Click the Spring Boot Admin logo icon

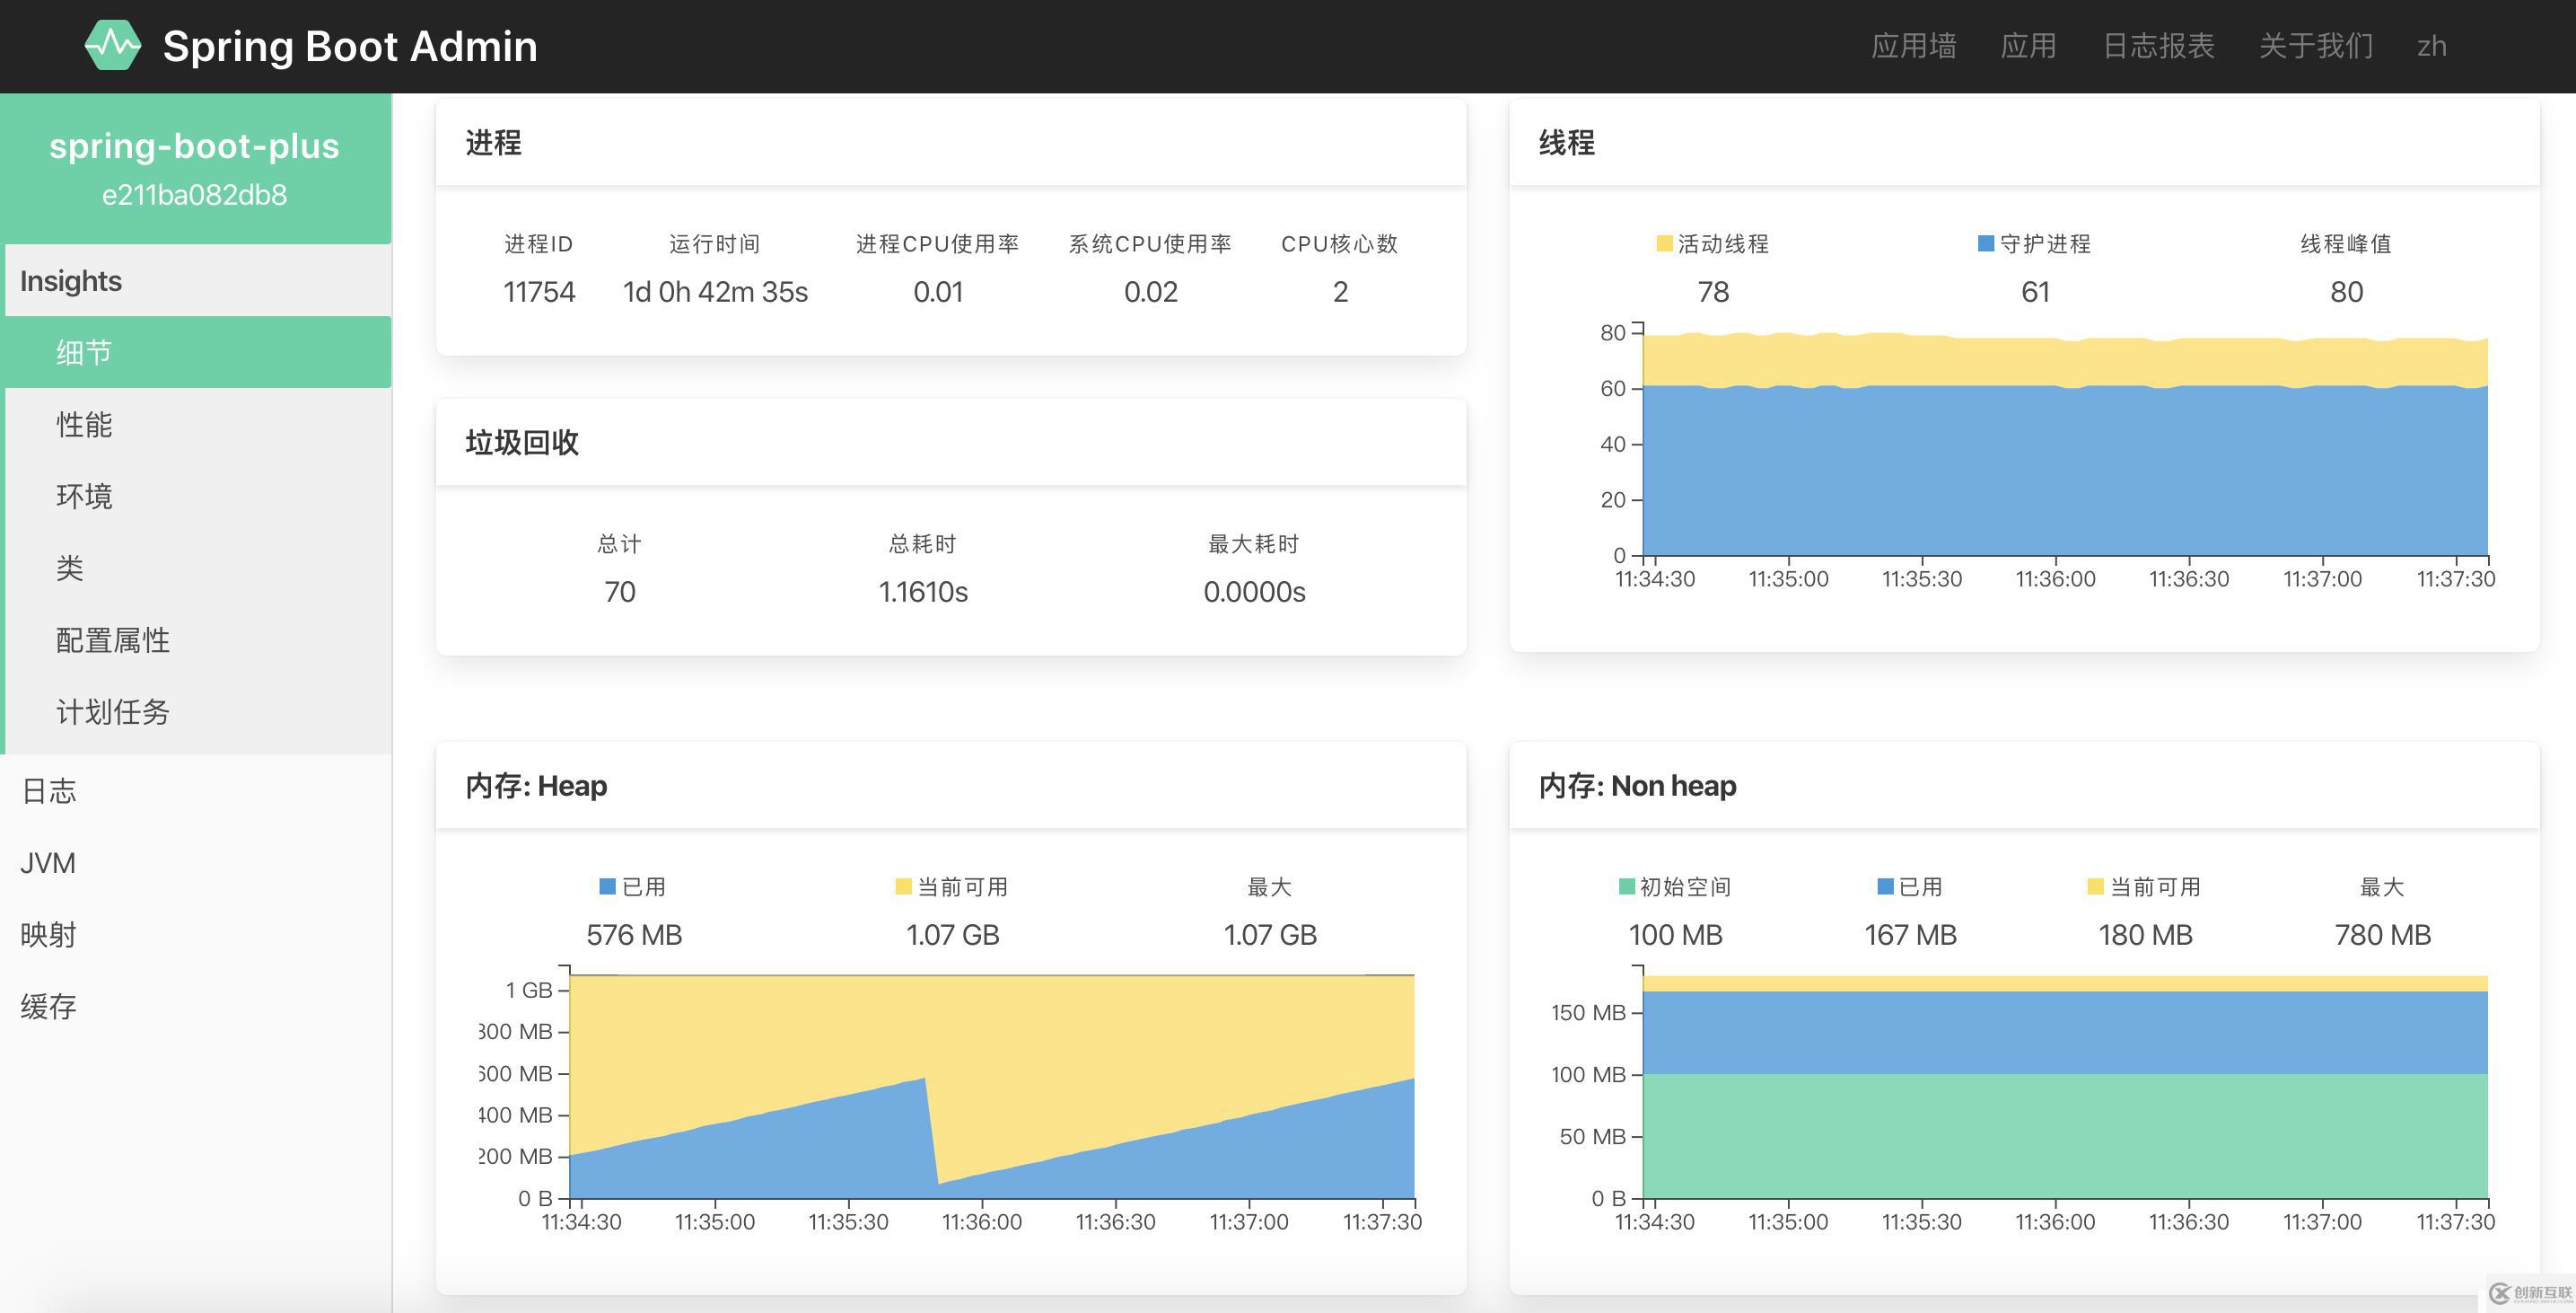point(110,45)
